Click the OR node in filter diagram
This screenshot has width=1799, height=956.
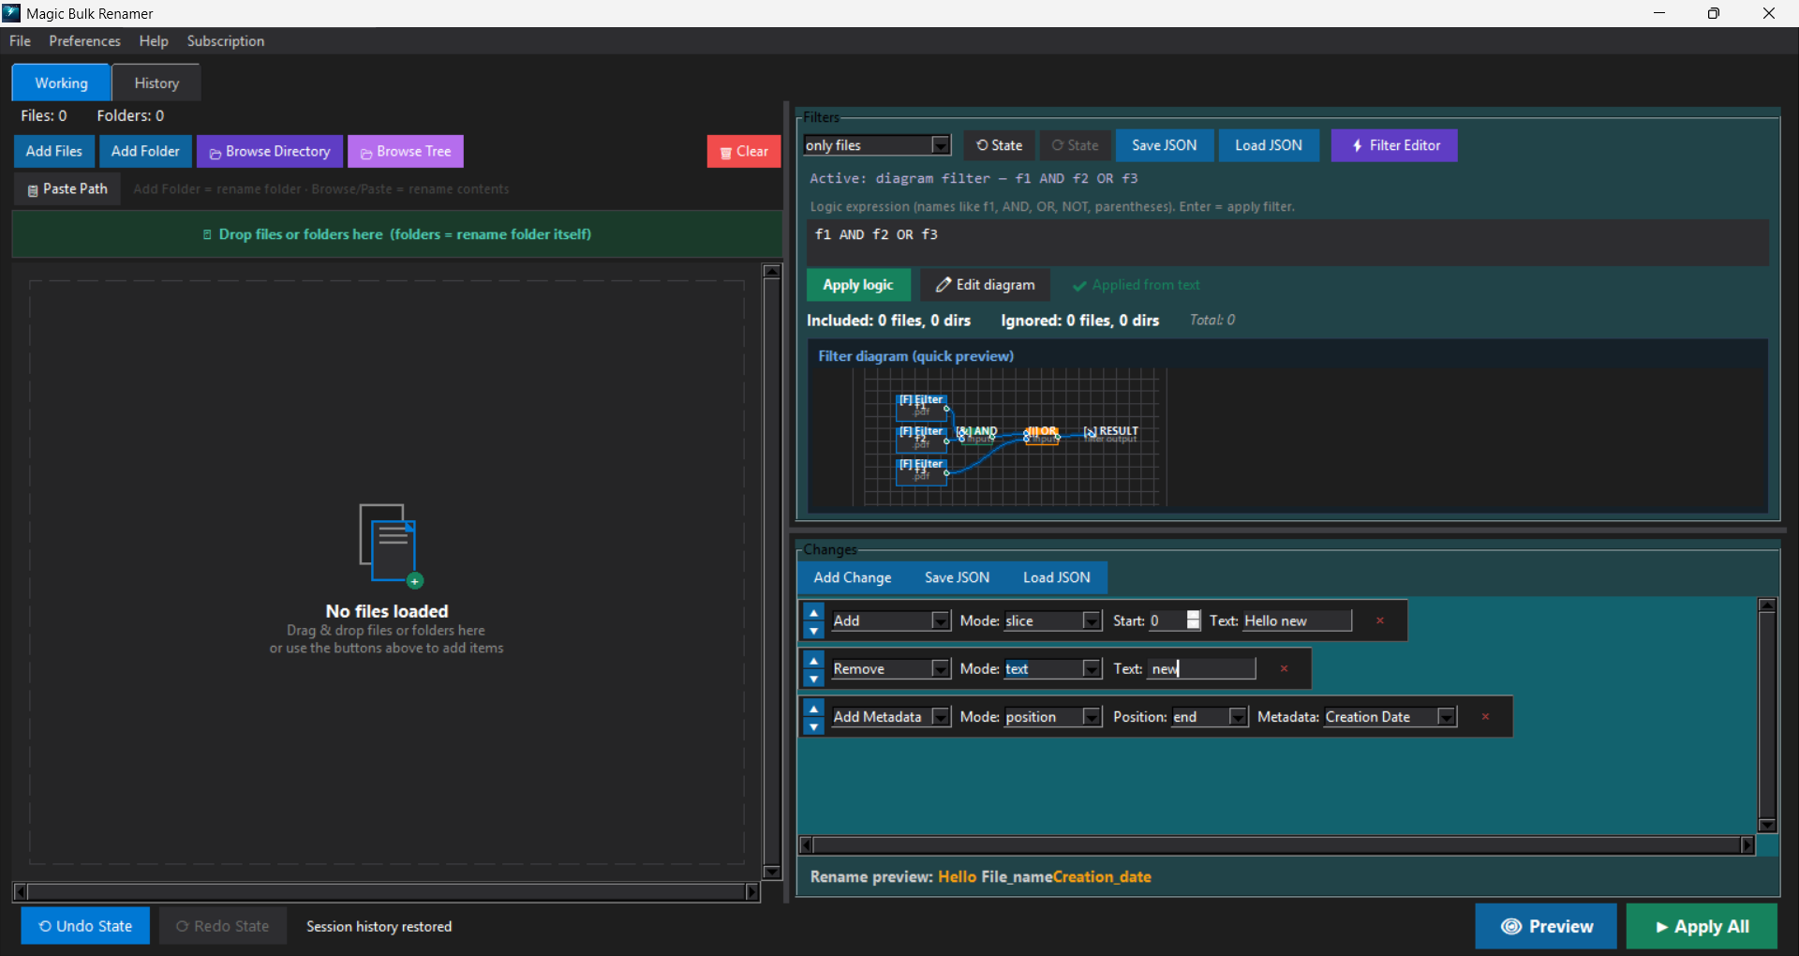[x=1041, y=434]
